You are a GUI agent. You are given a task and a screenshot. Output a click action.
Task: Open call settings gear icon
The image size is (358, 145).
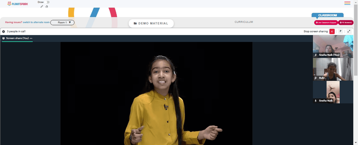(x=4, y=32)
